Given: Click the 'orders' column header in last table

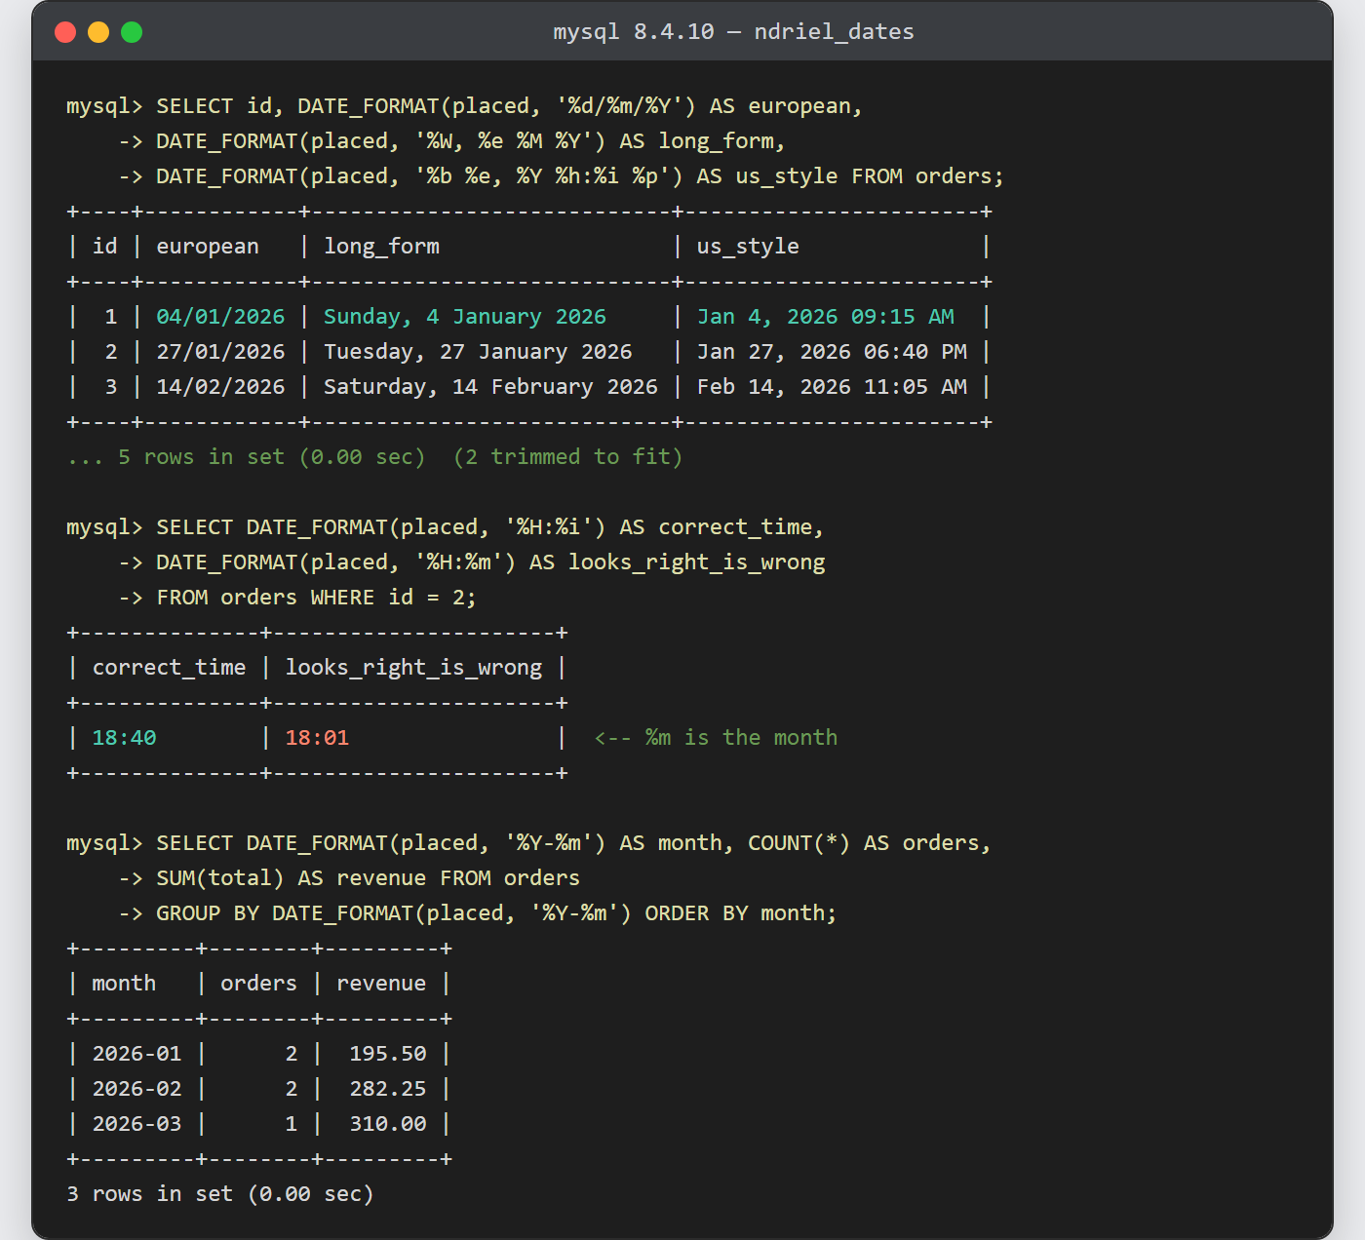Looking at the screenshot, I should (258, 984).
